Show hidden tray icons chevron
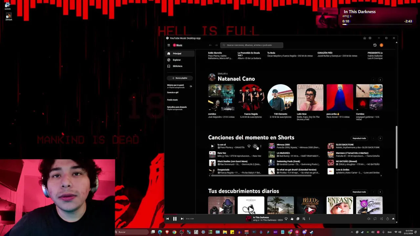This screenshot has width=420, height=236. 352,232
